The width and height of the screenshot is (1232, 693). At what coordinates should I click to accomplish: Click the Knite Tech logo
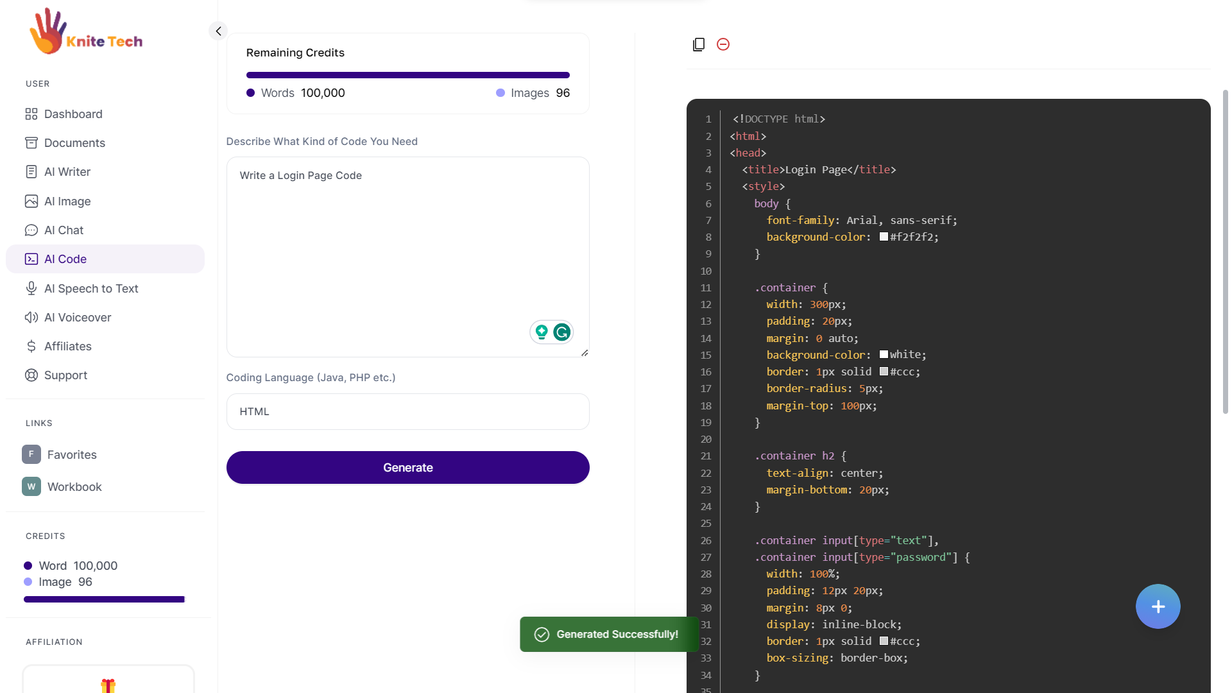(86, 32)
